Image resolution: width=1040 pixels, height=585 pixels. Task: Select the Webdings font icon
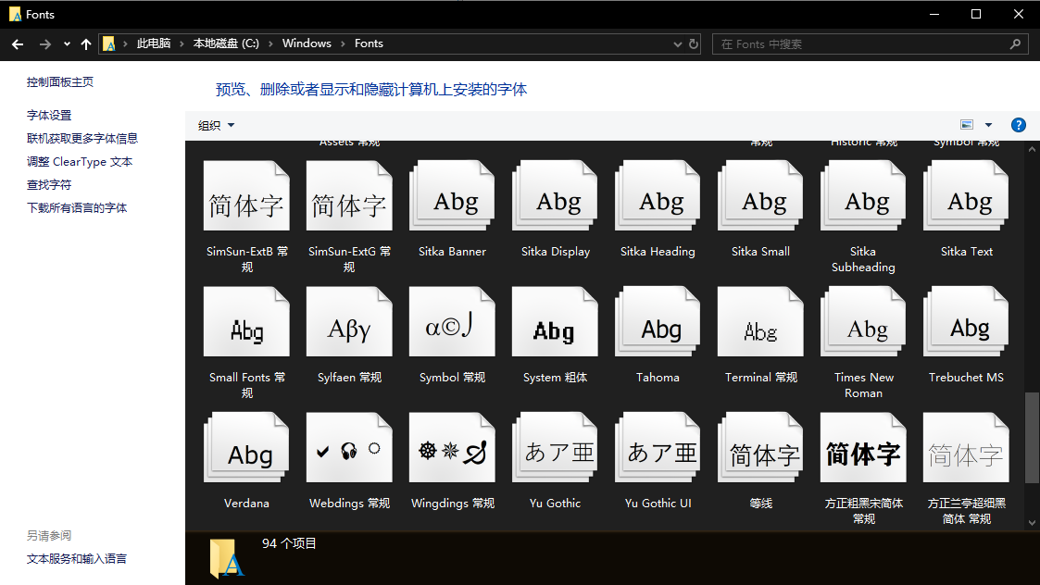click(349, 448)
